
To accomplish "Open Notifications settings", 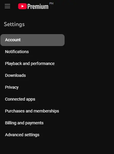I will (x=32, y=52).
